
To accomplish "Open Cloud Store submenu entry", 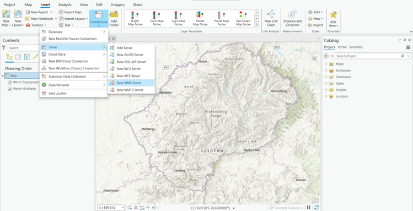I will point(74,54).
